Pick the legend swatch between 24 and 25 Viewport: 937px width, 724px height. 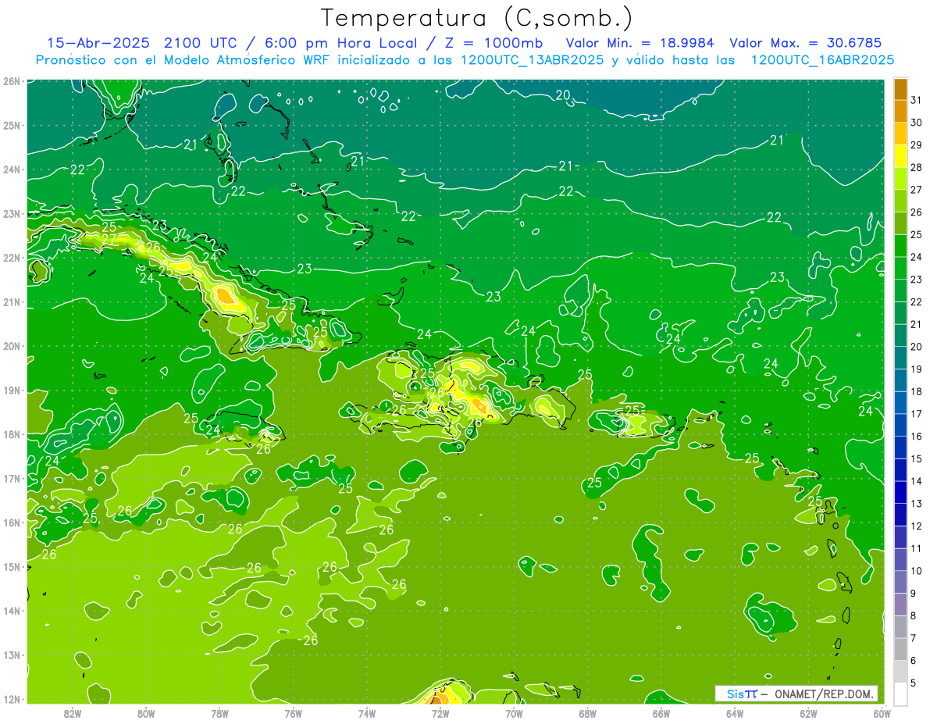click(x=900, y=246)
